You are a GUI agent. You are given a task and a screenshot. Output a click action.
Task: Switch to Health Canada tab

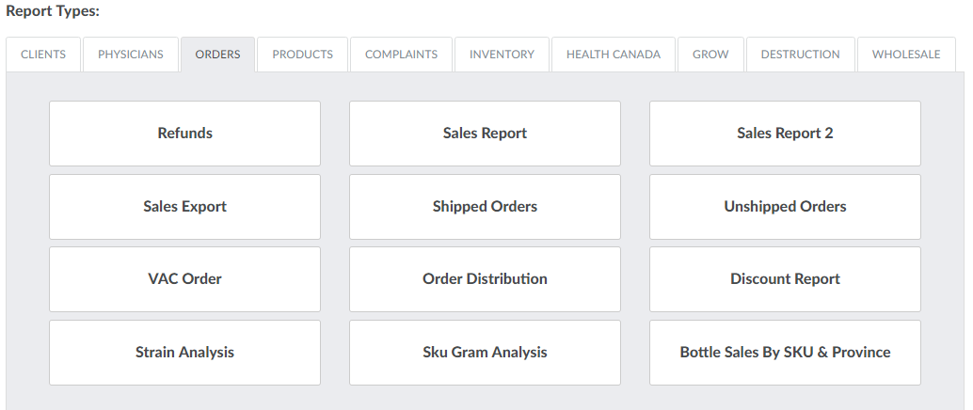tap(613, 55)
